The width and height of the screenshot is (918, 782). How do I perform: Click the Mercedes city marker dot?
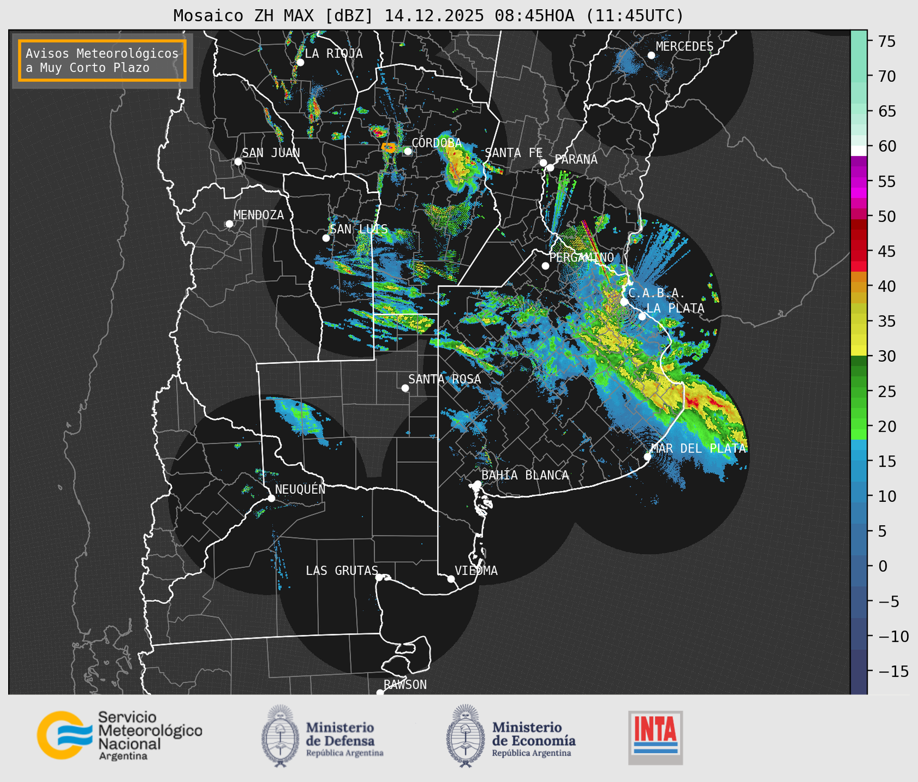pyautogui.click(x=651, y=55)
